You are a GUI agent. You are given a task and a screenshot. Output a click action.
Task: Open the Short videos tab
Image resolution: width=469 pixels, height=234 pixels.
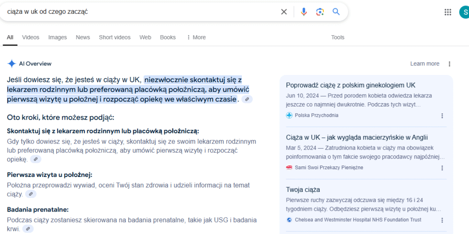click(115, 37)
